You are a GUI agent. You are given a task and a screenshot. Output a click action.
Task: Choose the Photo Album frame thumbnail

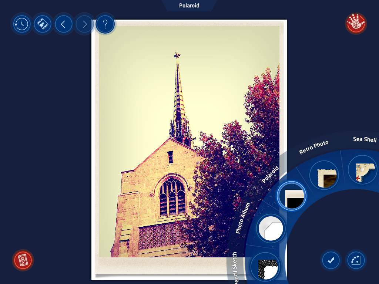pyautogui.click(x=271, y=228)
